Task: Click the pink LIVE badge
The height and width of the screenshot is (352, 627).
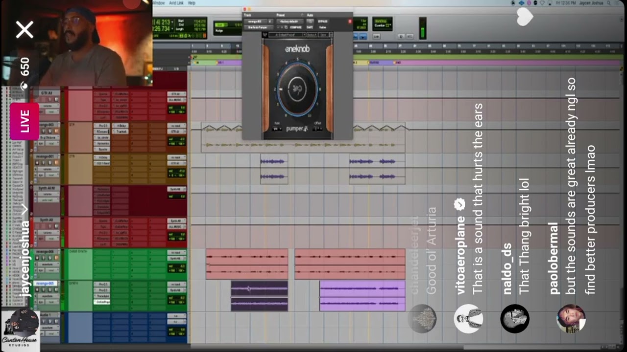Action: tap(24, 121)
